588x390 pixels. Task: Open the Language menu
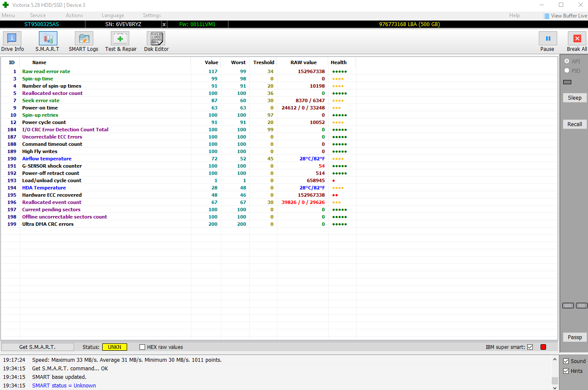click(x=113, y=15)
